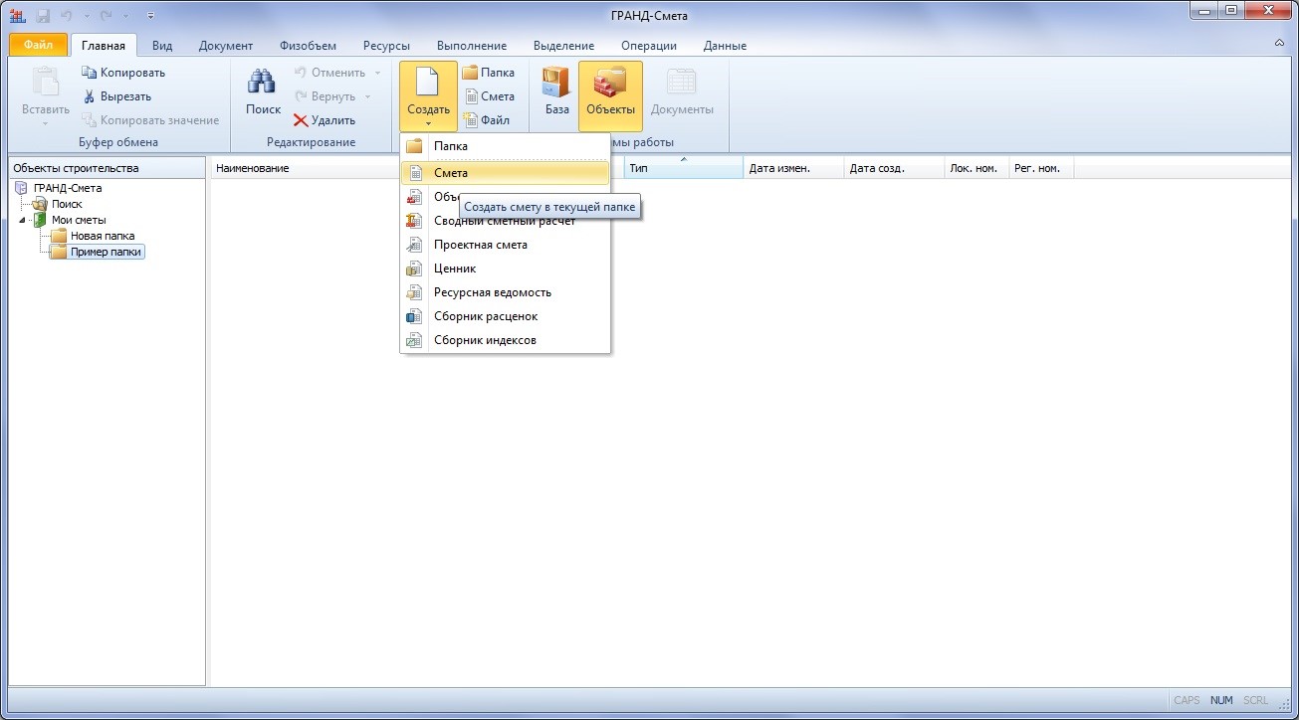Image resolution: width=1299 pixels, height=720 pixels.
Task: Click the CAPS indicator in status bar
Action: tap(1187, 700)
